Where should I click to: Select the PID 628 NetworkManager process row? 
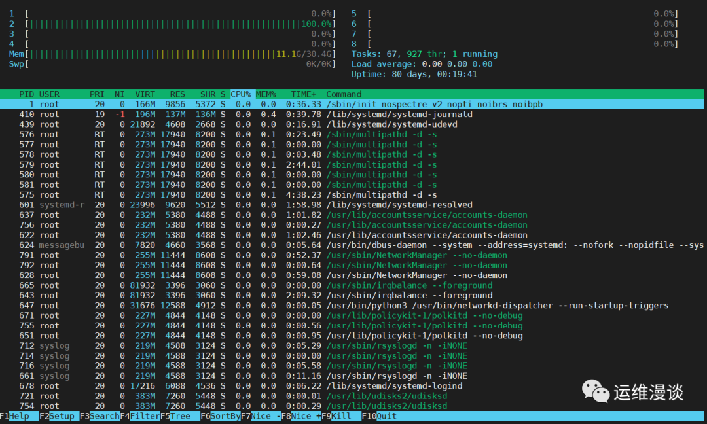352,275
